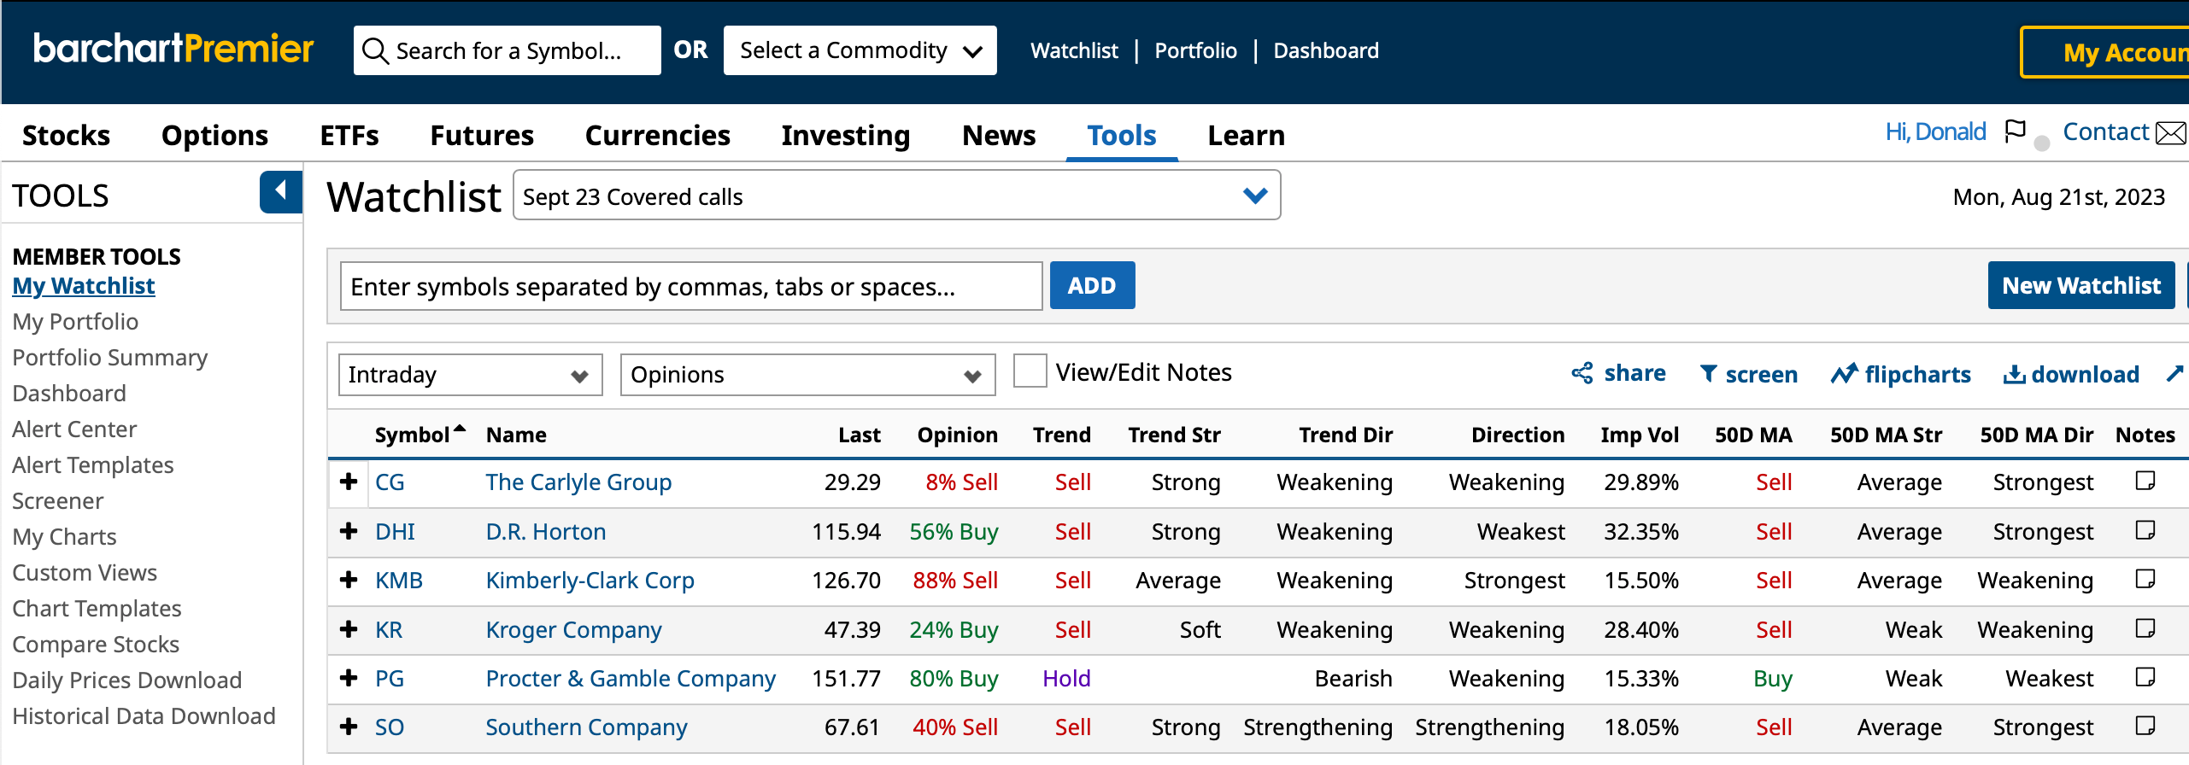Open the Futures menu
2189x765 pixels.
pos(482,135)
